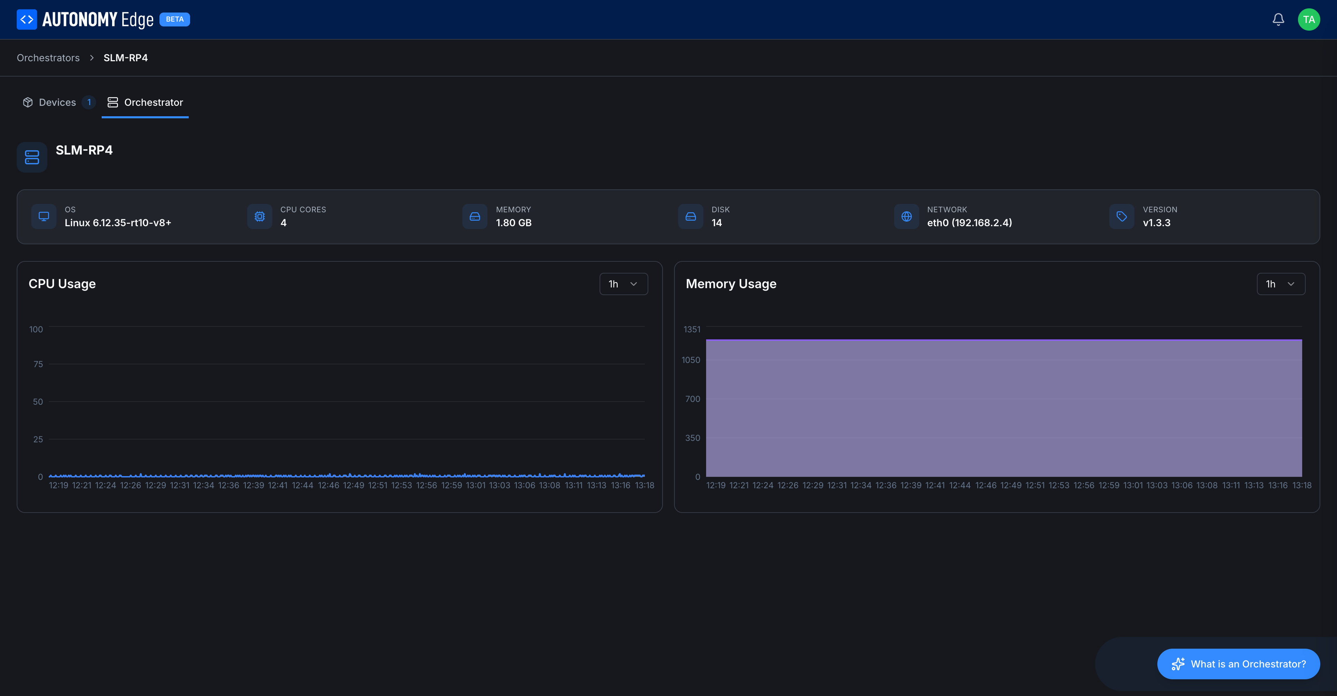Click the 1050 memory axis label
Image resolution: width=1337 pixels, height=696 pixels.
pos(691,360)
